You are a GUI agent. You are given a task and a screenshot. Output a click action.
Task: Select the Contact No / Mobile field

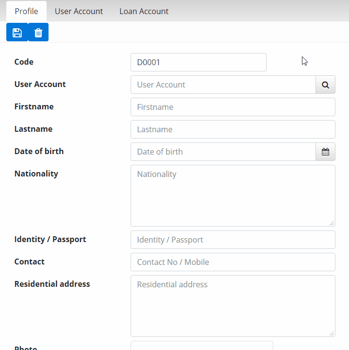pos(233,262)
